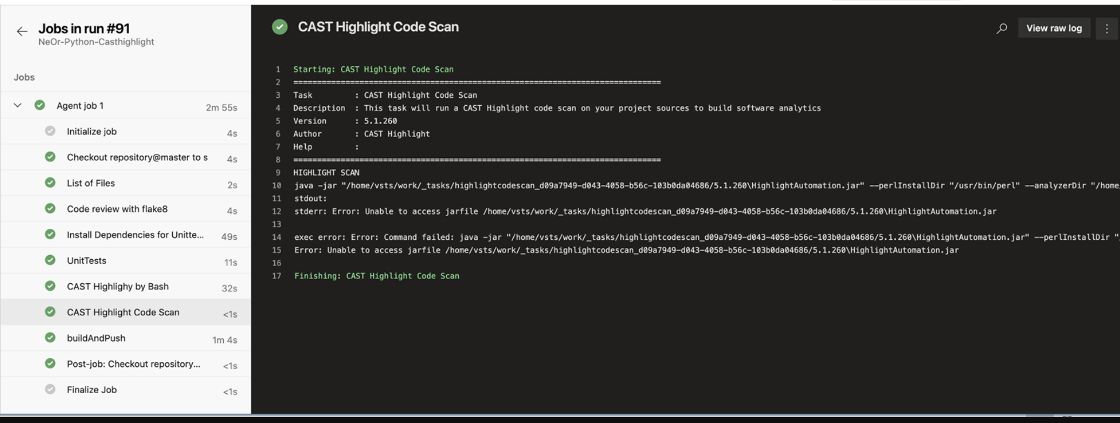The width and height of the screenshot is (1120, 423).
Task: Open the Initialize job step
Action: [x=126, y=132]
